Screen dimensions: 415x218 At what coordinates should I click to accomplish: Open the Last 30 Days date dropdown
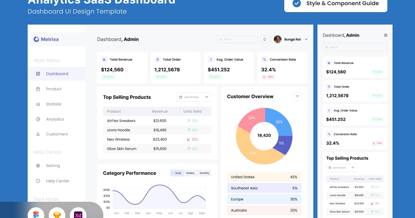coord(194,97)
